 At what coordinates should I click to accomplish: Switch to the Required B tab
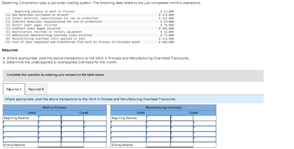(x=36, y=89)
